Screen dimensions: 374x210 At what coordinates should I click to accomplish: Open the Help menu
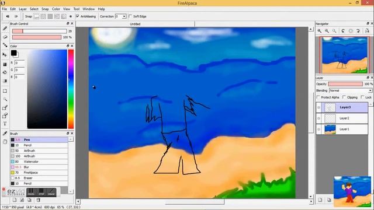pyautogui.click(x=101, y=9)
